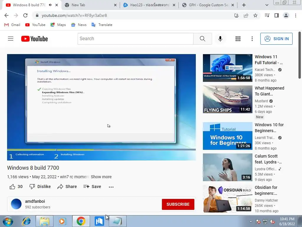Screen dimensions: 302x227
Task: Go back with the browser back arrow
Action: pos(6,15)
